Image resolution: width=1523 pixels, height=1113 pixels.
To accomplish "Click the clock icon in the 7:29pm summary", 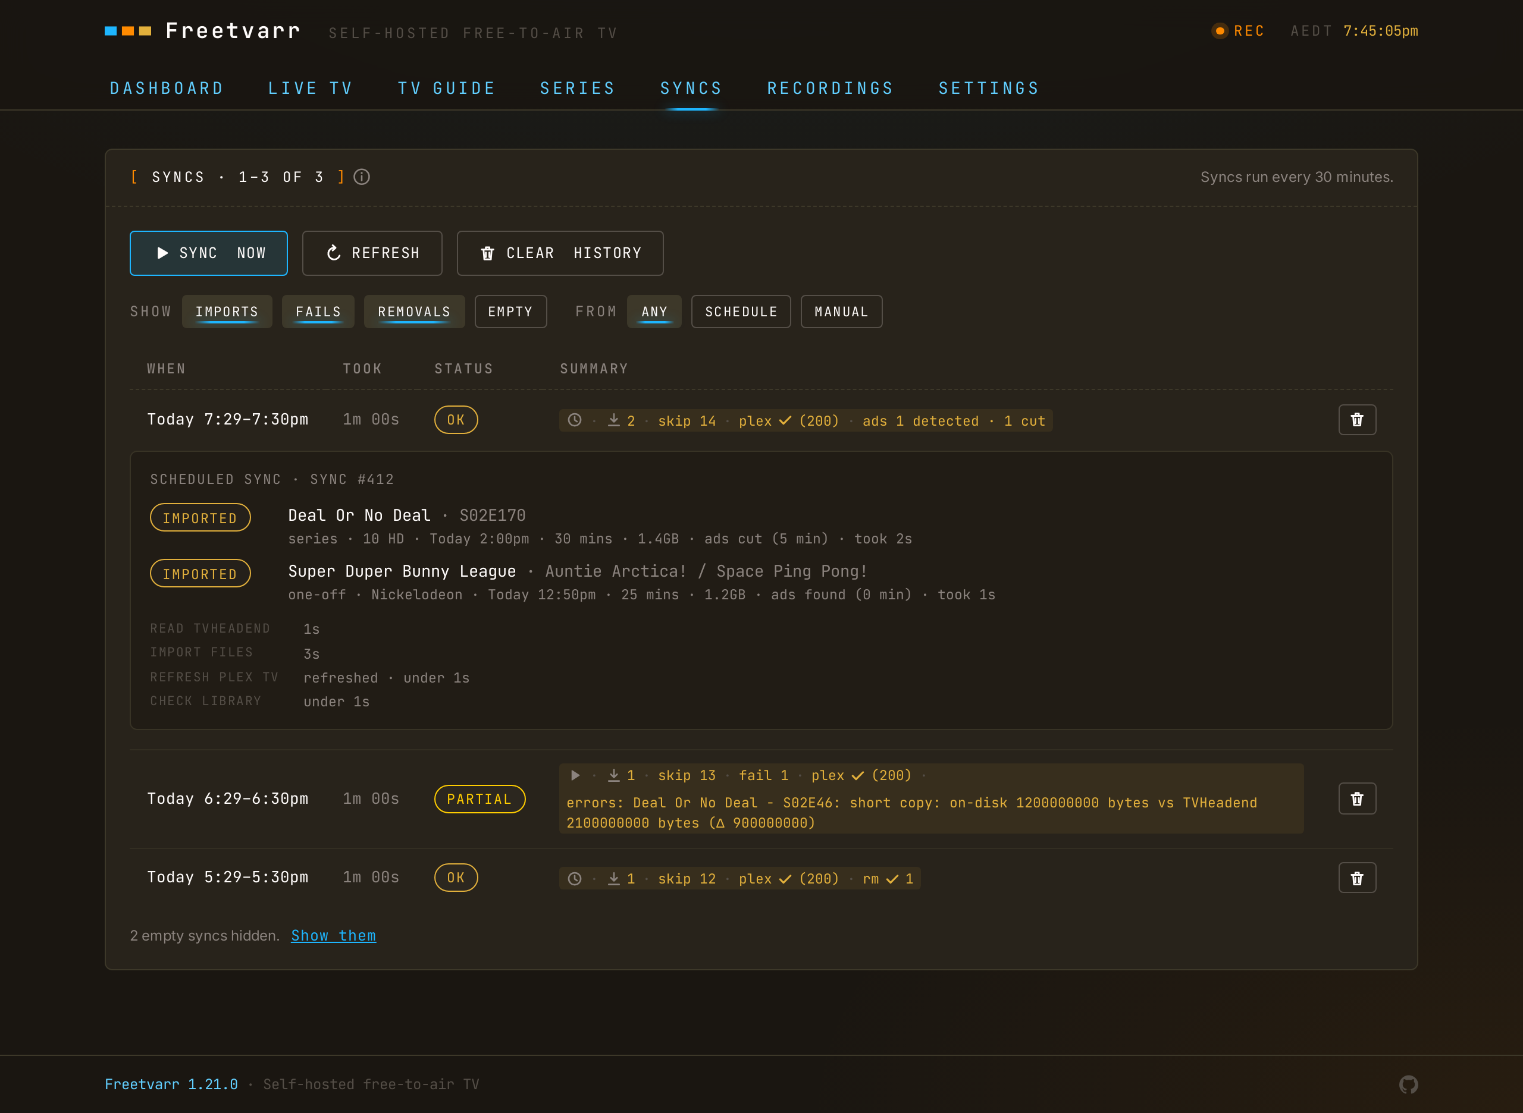I will tap(575, 420).
